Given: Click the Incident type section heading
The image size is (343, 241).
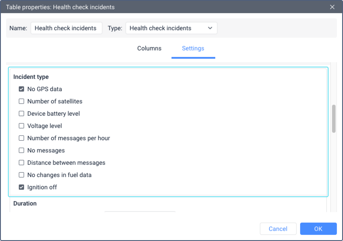Looking at the screenshot, I should (31, 77).
